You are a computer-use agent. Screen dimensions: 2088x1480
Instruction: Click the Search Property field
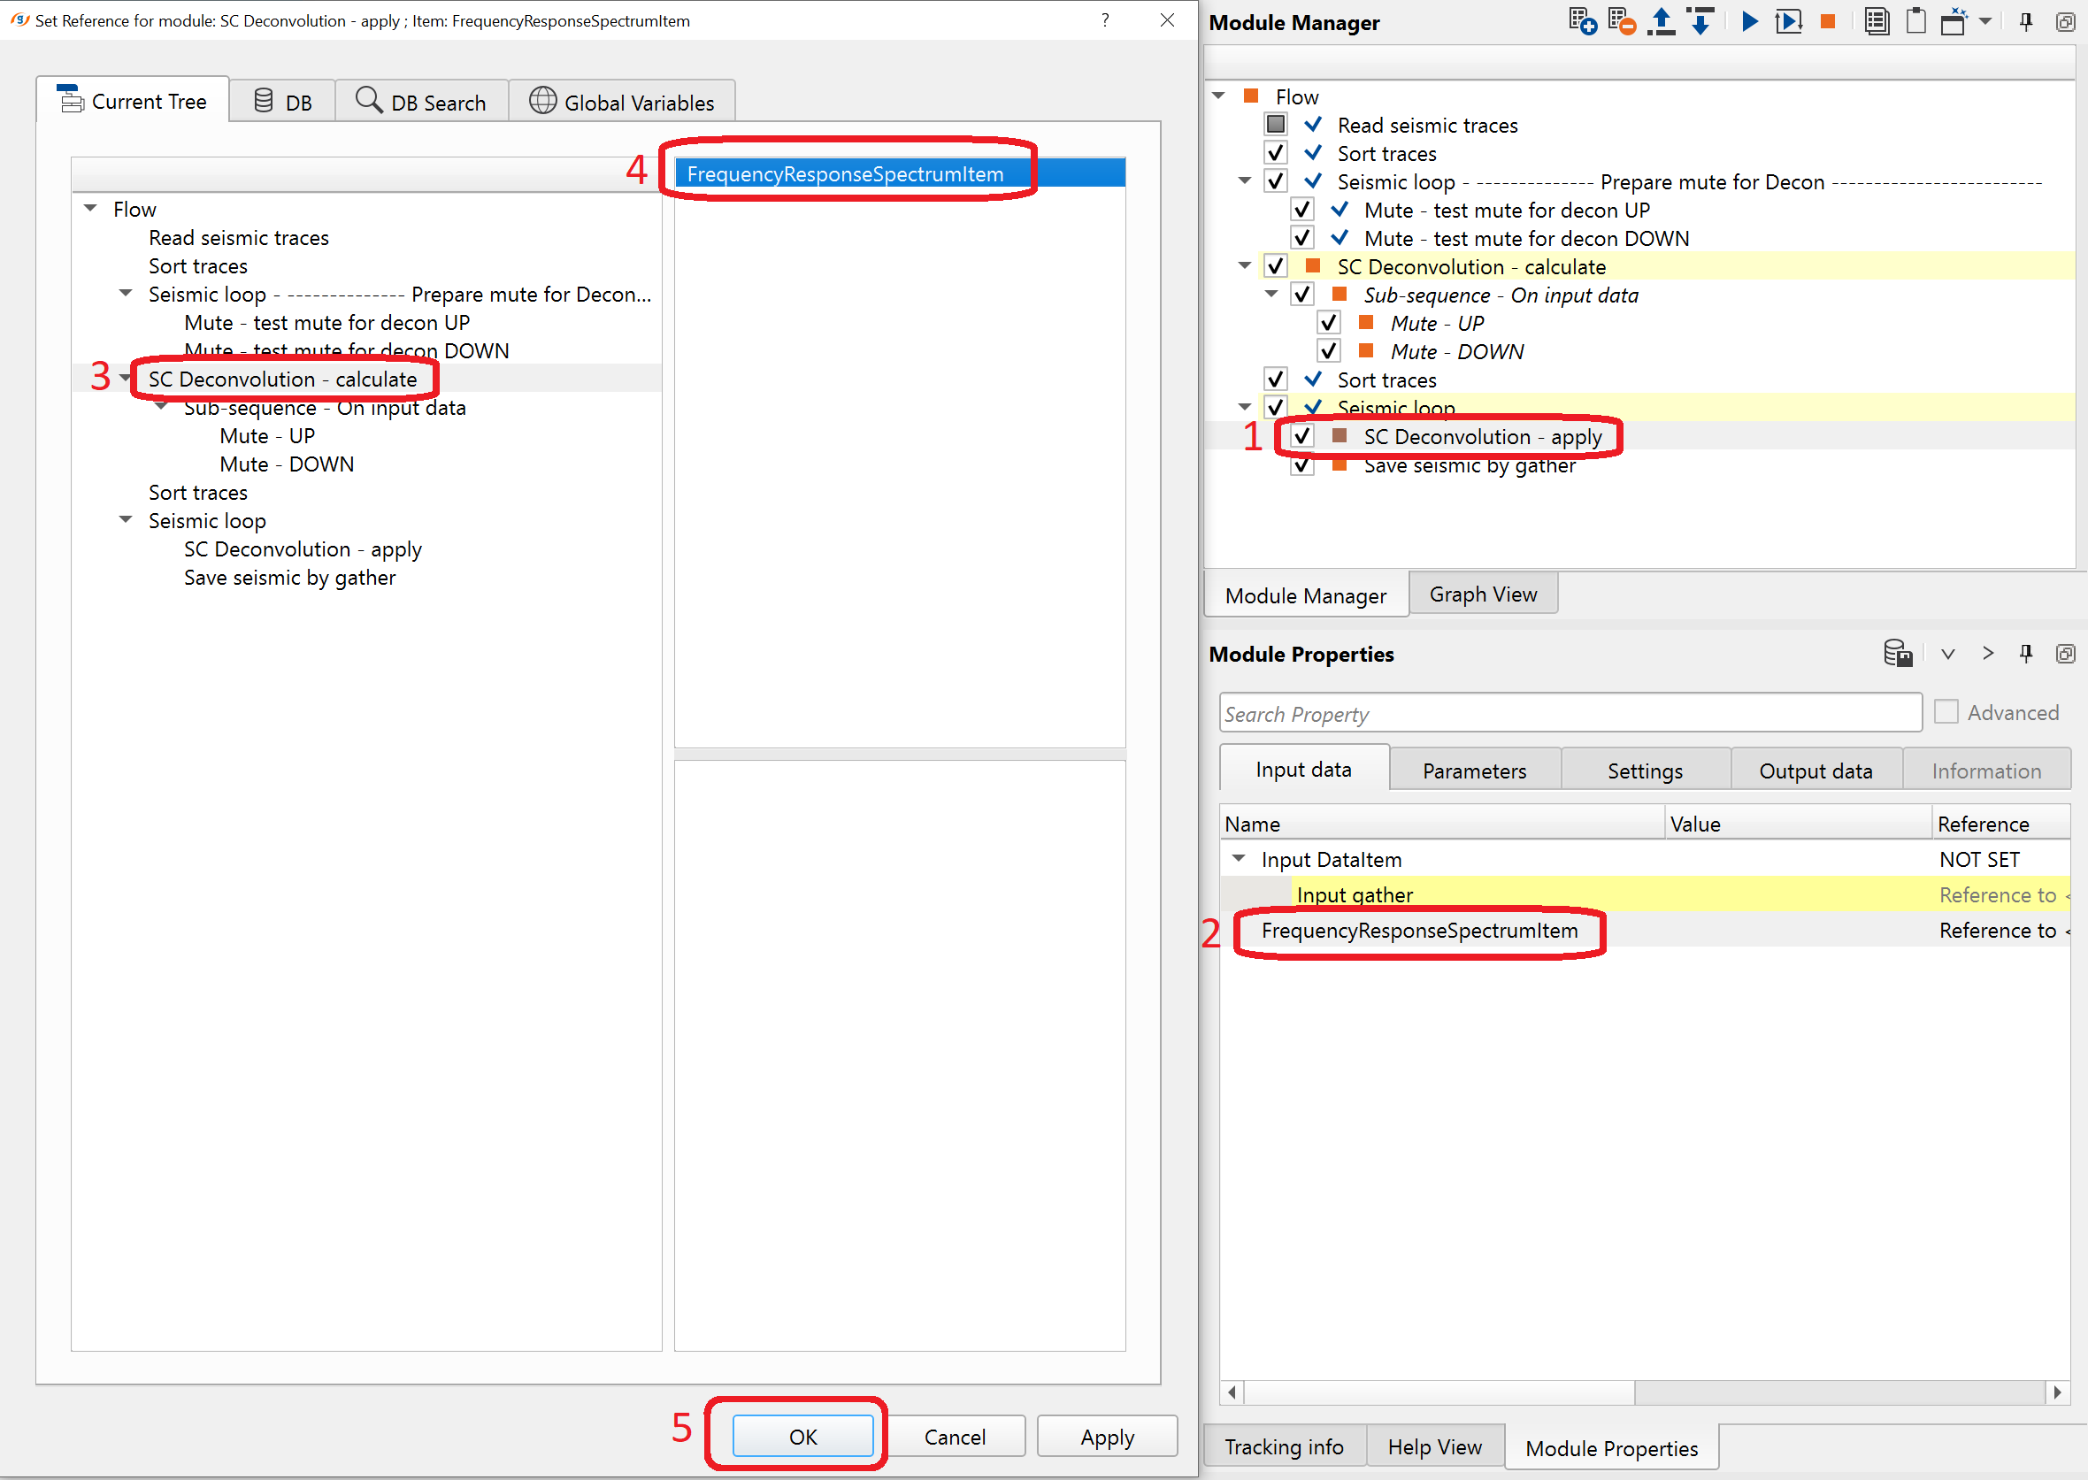[1570, 714]
